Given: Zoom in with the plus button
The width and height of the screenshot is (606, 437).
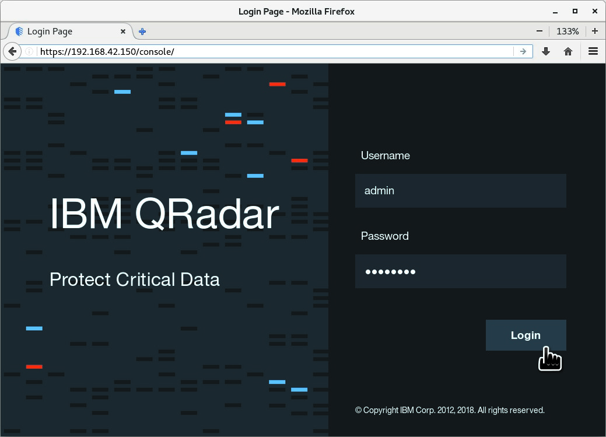Looking at the screenshot, I should click(x=595, y=32).
